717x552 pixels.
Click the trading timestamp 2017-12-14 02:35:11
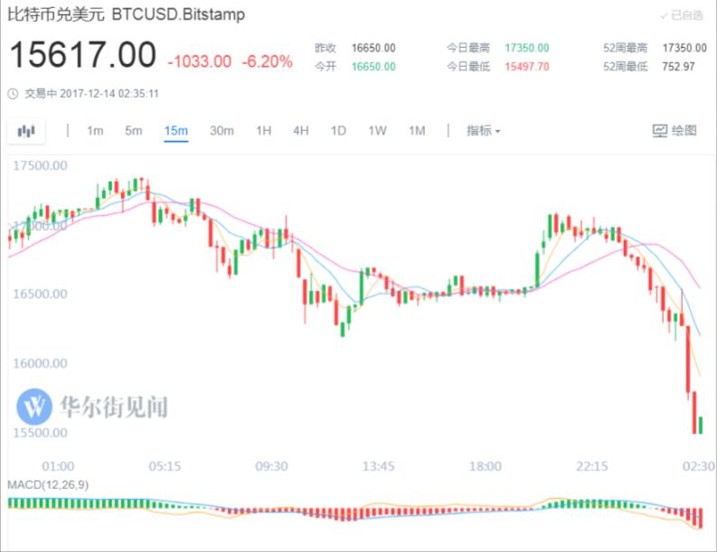[109, 94]
